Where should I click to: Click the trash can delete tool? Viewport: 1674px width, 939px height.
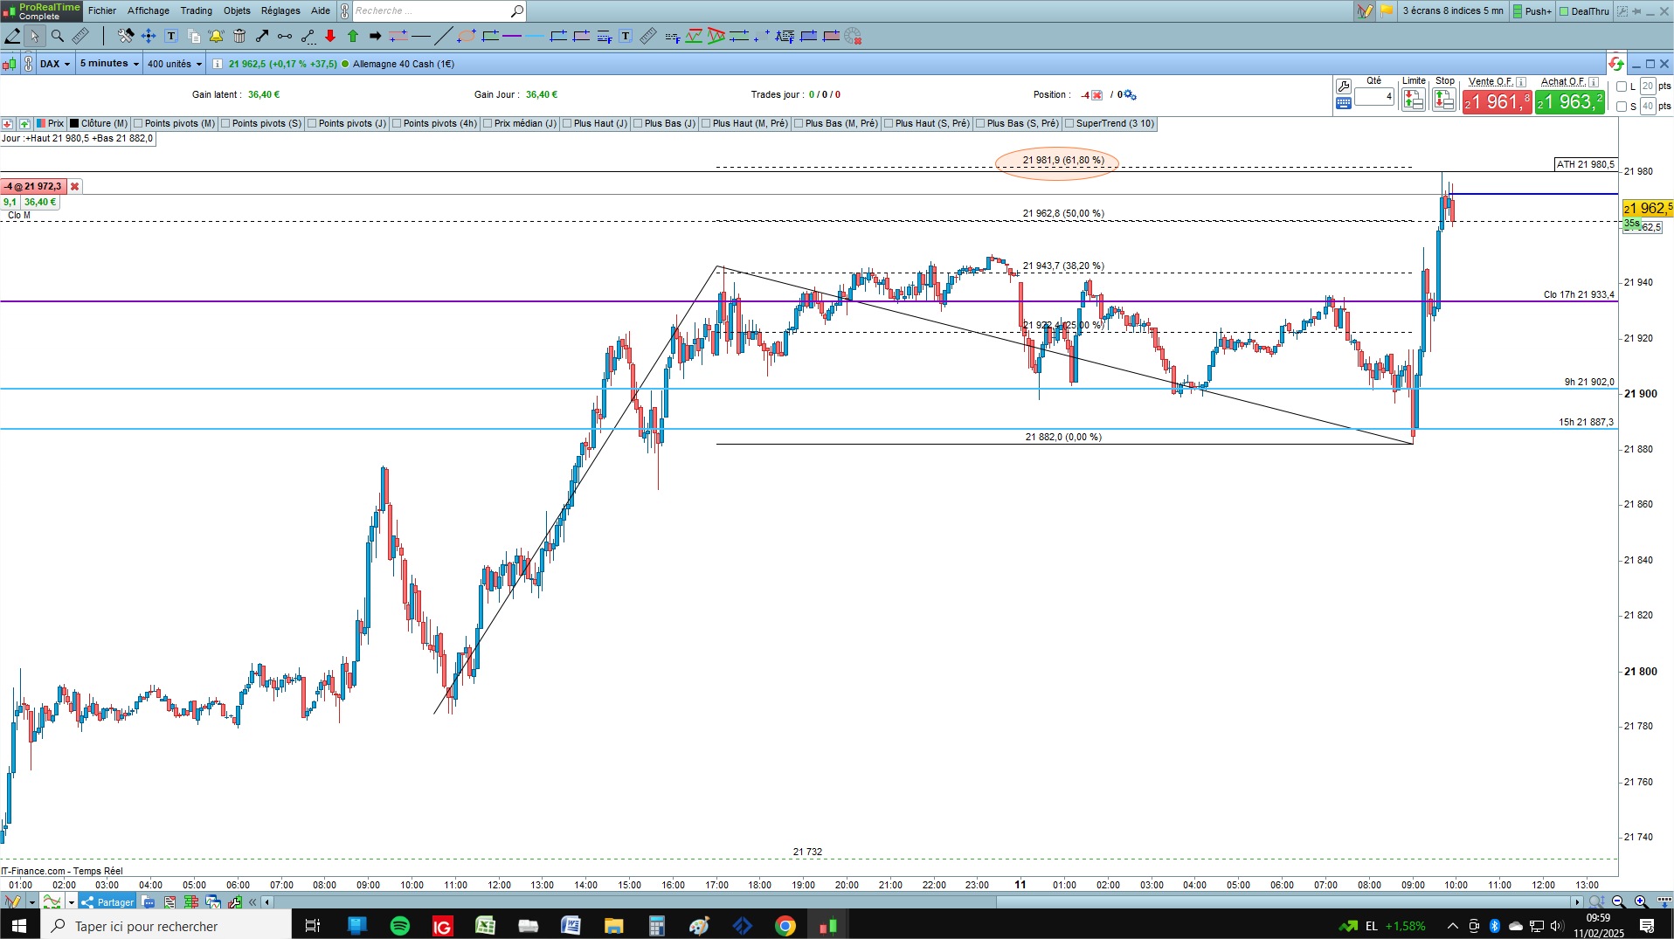[x=239, y=36]
